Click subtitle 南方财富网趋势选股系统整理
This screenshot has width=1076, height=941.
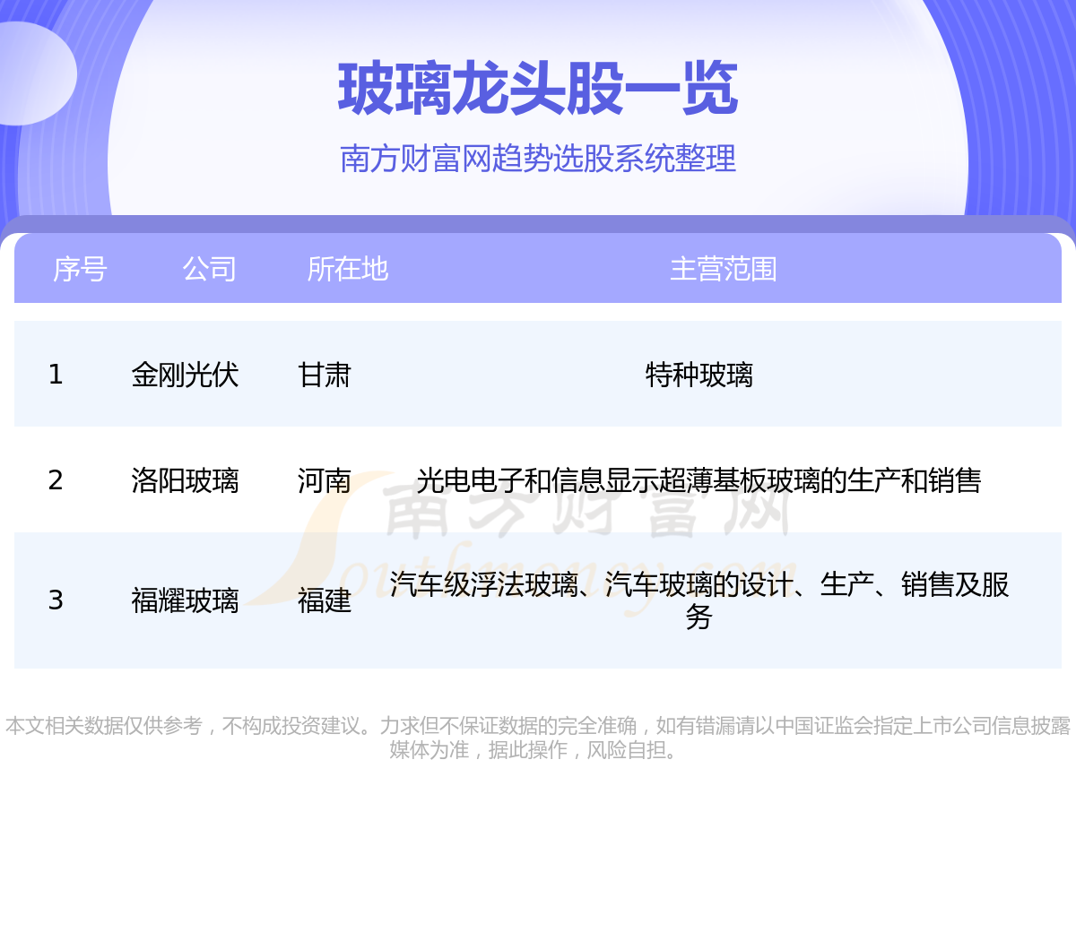(x=538, y=159)
